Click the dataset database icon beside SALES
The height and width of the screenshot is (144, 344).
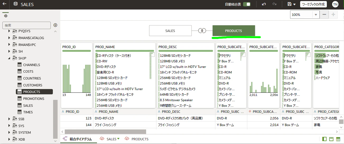coord(16,4)
